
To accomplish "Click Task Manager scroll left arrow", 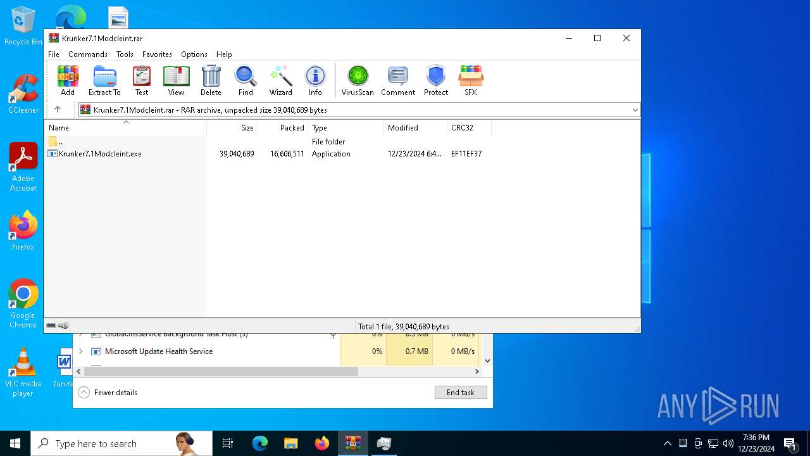I will click(78, 371).
